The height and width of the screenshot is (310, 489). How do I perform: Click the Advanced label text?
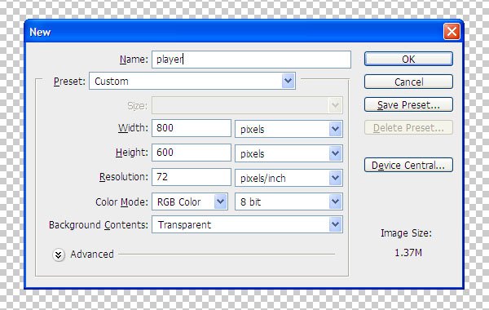tap(92, 255)
